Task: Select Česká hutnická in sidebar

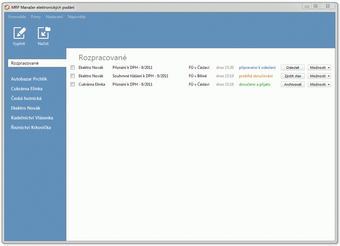Action: pos(26,99)
